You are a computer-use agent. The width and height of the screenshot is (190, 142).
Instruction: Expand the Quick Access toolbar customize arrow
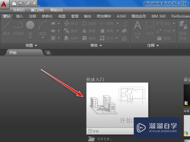coord(34,3)
